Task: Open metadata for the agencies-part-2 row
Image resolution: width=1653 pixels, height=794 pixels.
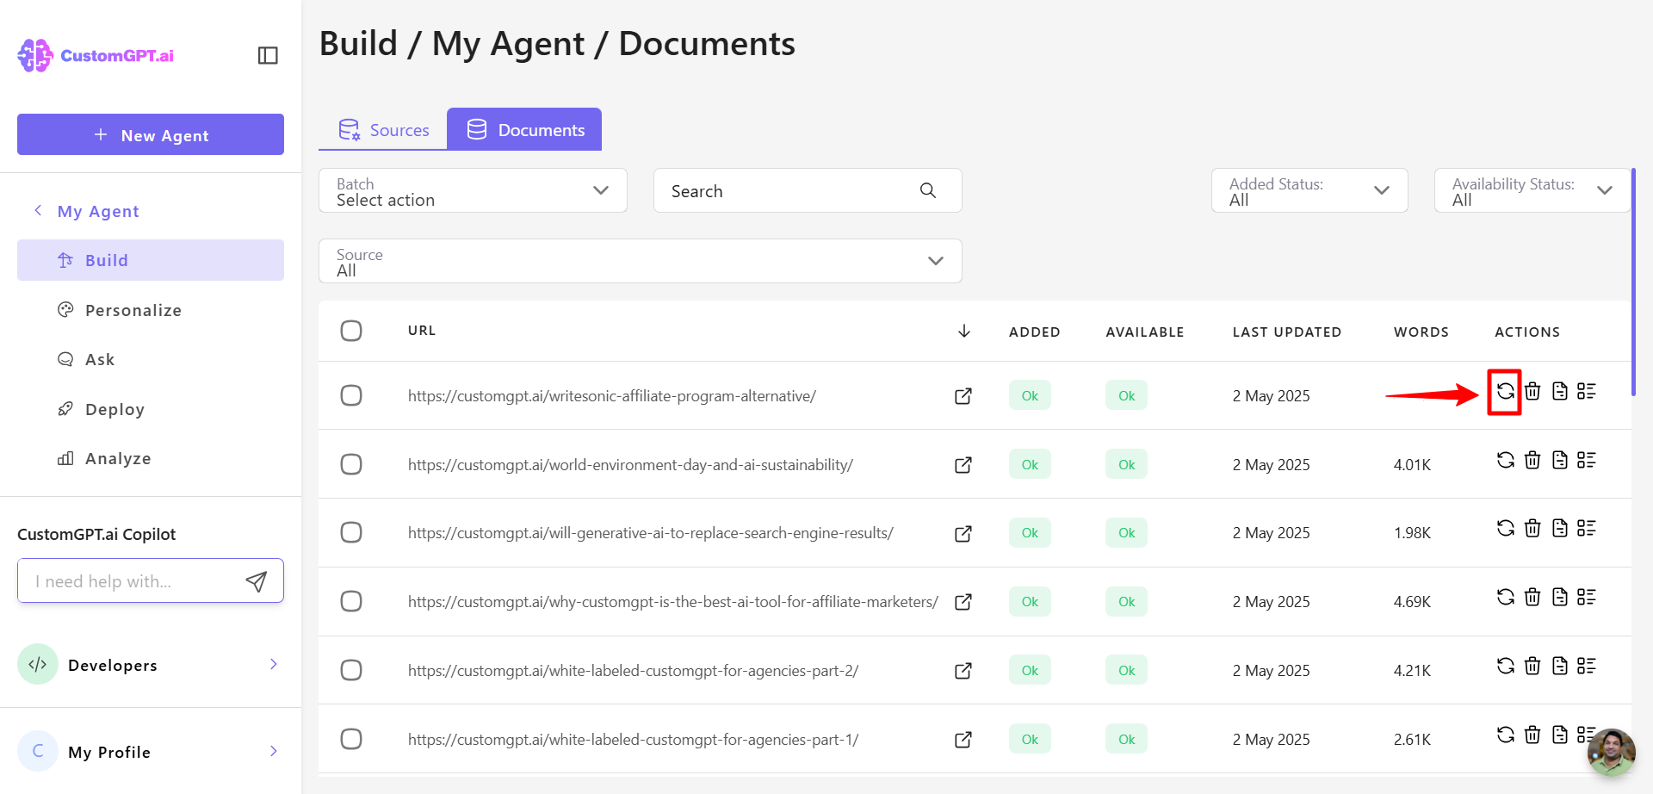Action: (x=1587, y=666)
